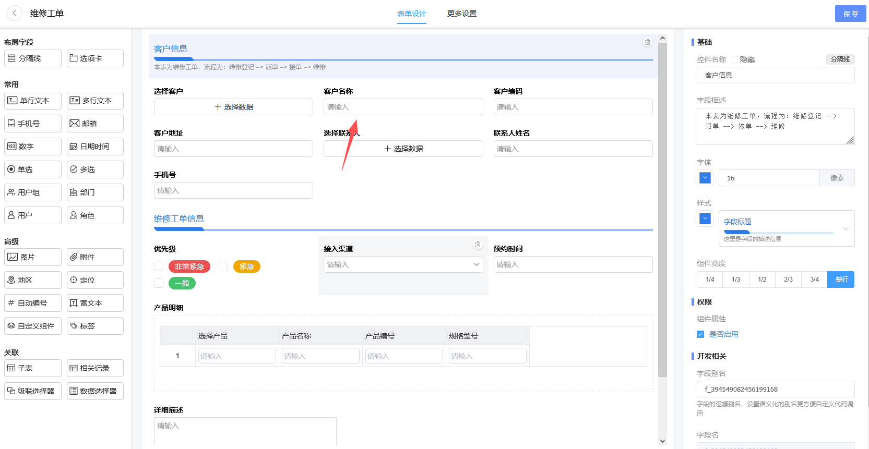The image size is (869, 449).
Task: Toggle the 是否启用 checkbox
Action: [x=700, y=334]
